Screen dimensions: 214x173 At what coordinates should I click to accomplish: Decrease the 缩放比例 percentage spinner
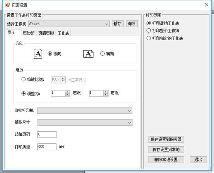(x=63, y=81)
